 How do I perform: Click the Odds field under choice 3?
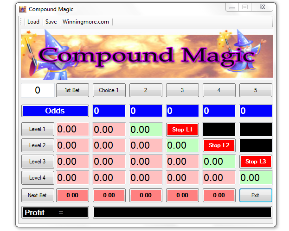182,111
